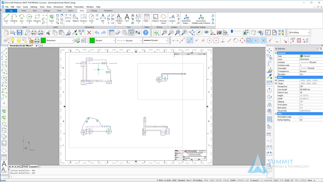
Task: Toggle LWT in status bar
Action: pos(247,180)
